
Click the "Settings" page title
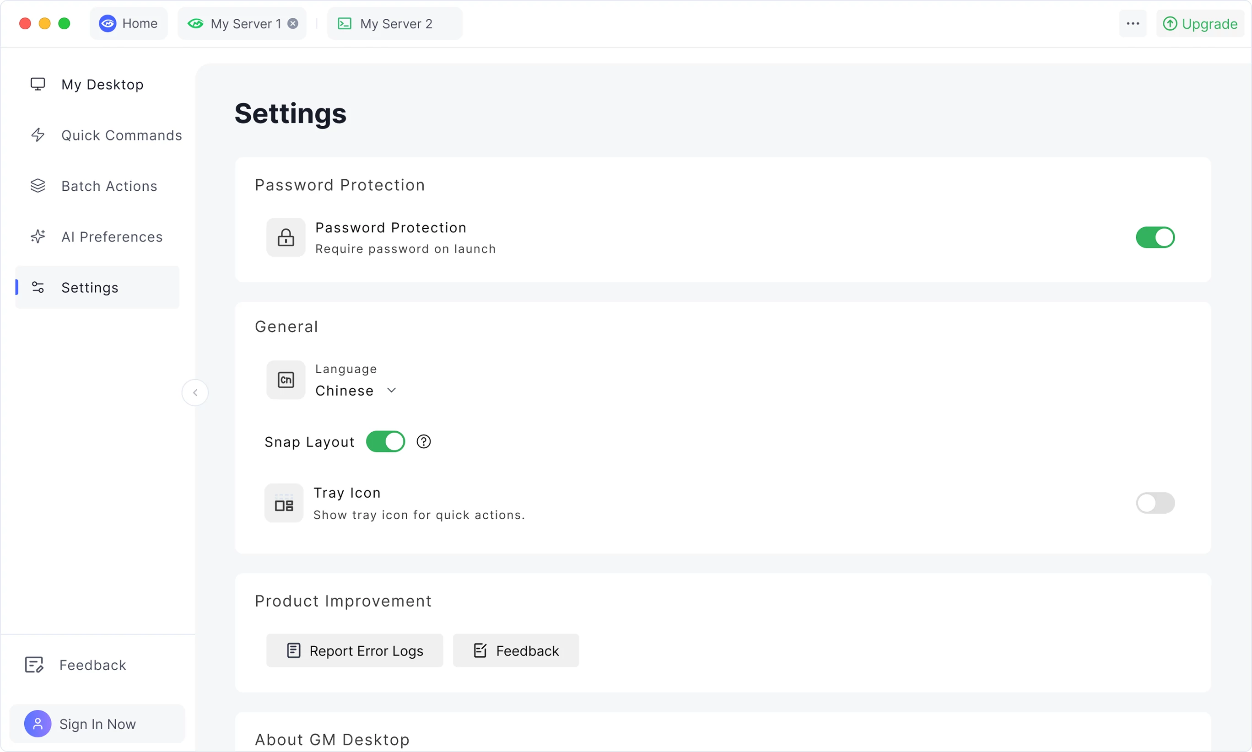[x=291, y=113]
